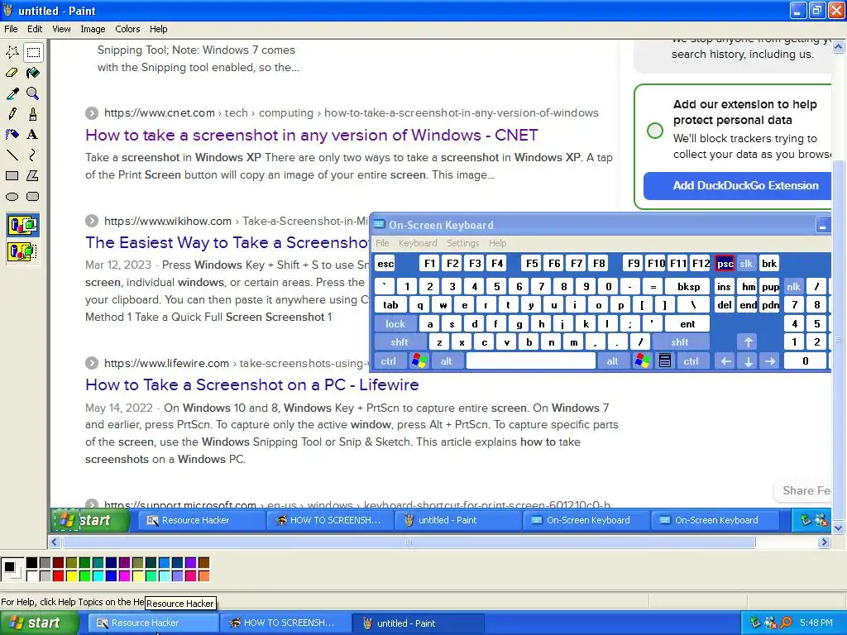Select the Rounded Rectangle tool
This screenshot has width=847, height=635.
pos(33,197)
